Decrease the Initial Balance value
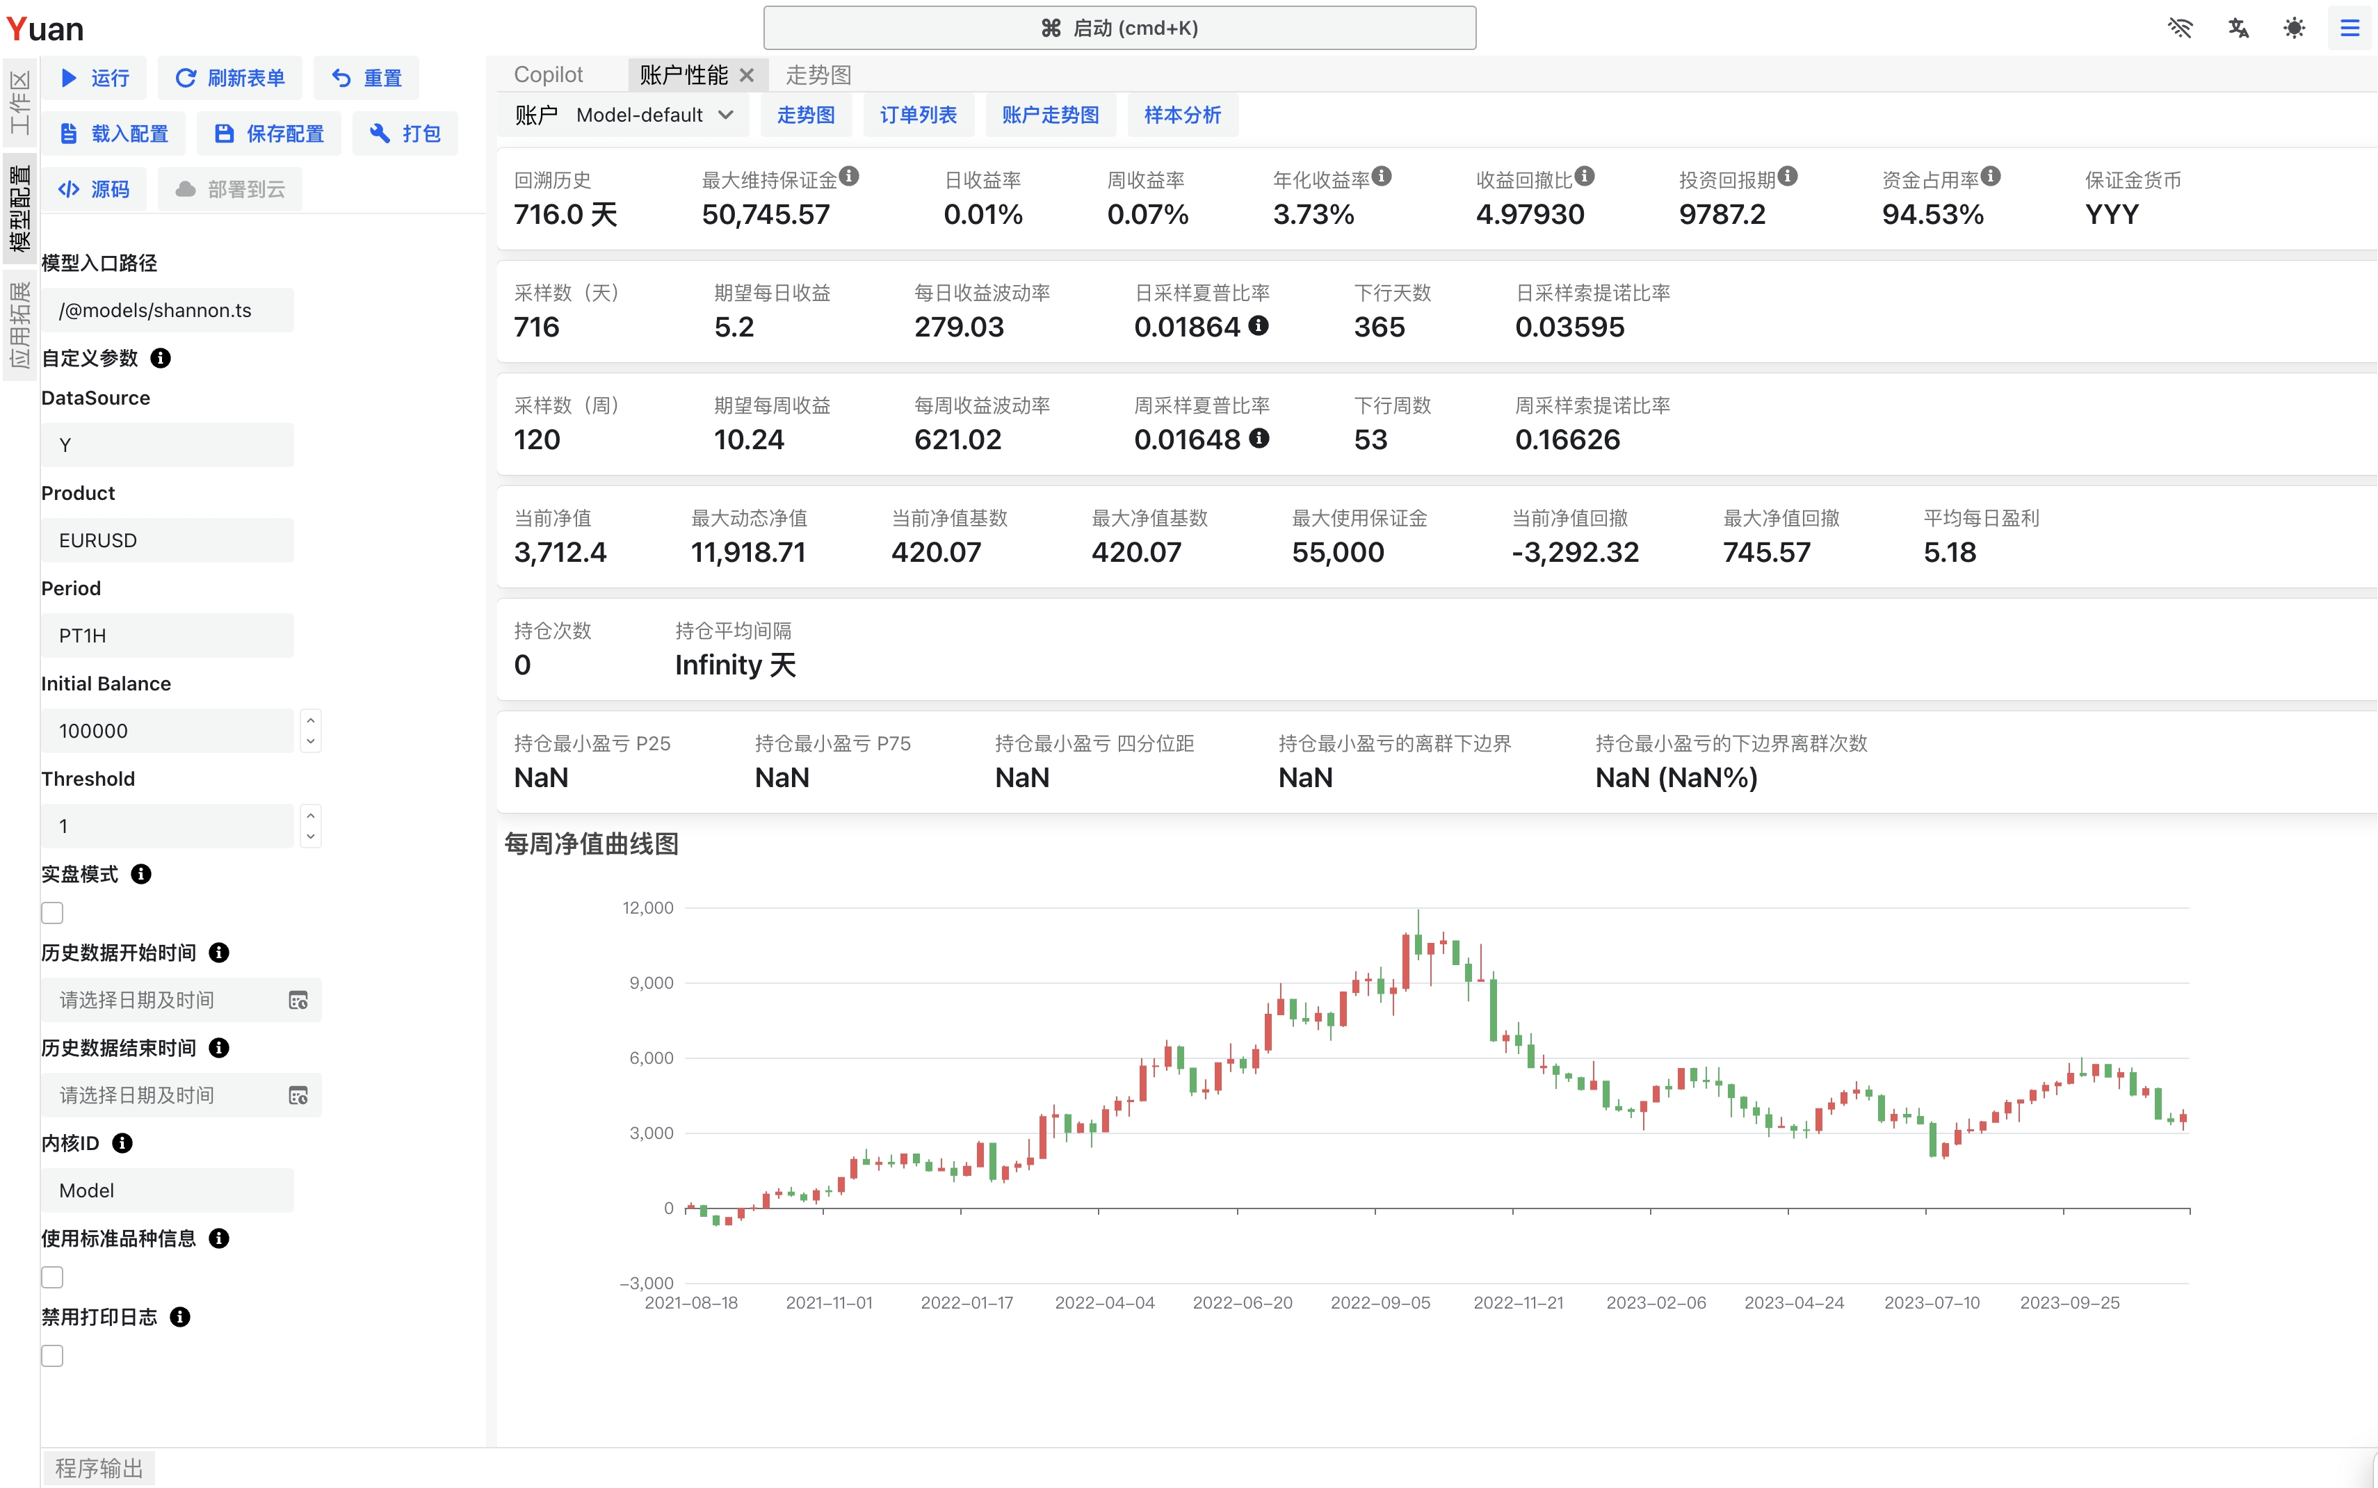Screen dimensions: 2378x1488 [x=311, y=742]
